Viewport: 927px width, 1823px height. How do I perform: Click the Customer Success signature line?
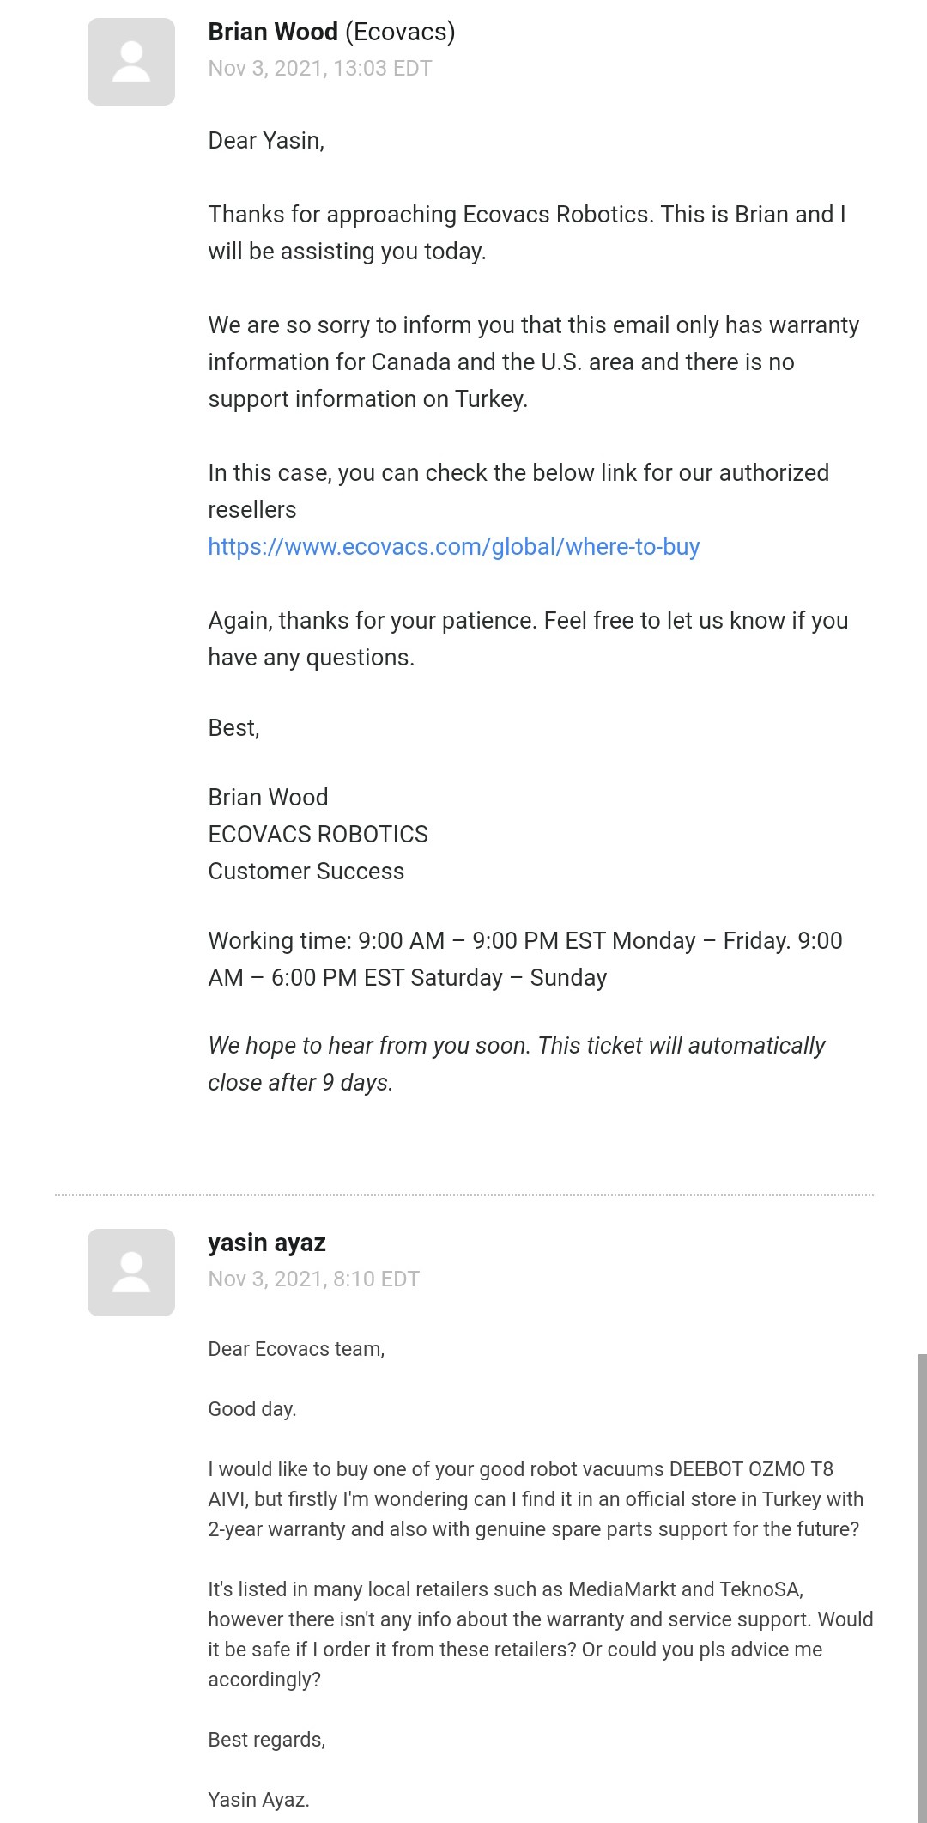(x=306, y=872)
